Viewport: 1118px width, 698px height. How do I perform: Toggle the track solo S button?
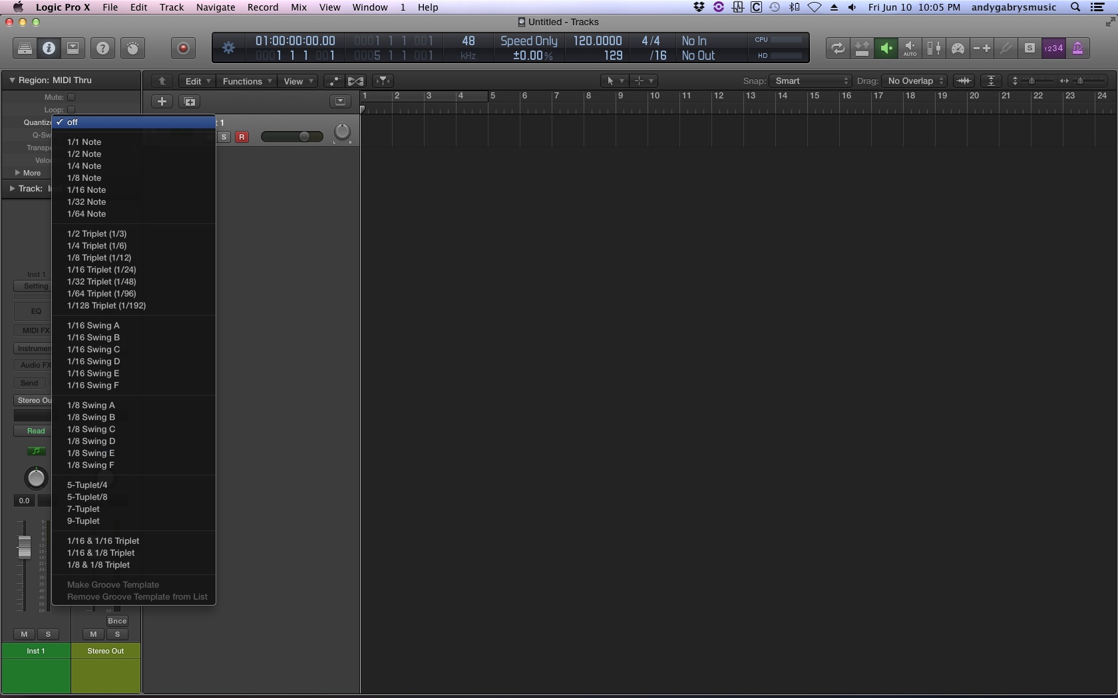click(x=224, y=137)
